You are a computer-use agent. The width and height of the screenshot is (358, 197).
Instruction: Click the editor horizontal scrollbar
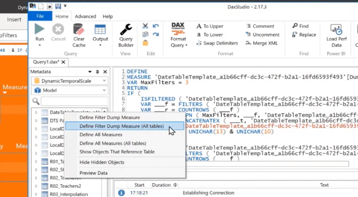267,163
